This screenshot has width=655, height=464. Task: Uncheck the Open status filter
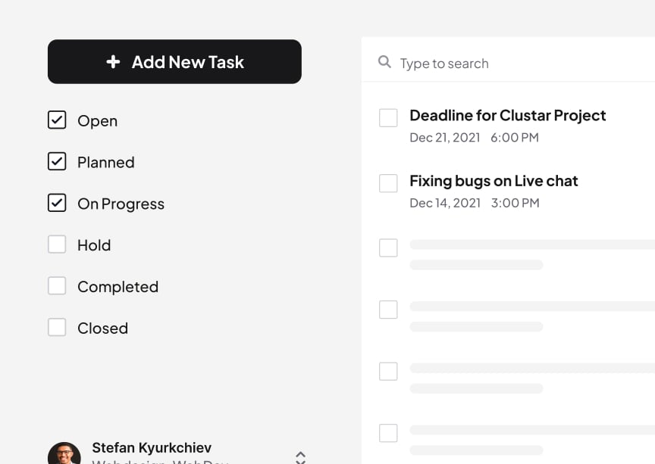(57, 120)
